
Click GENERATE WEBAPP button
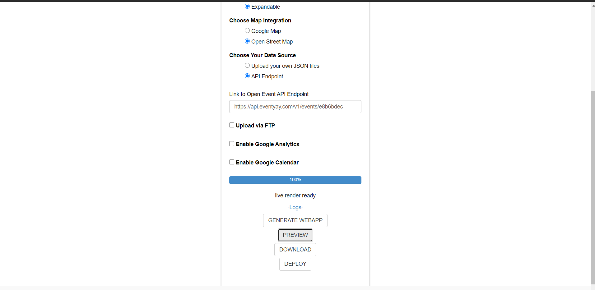295,220
